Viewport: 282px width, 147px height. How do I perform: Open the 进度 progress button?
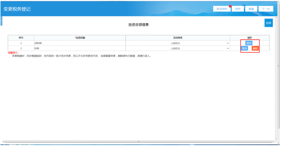coord(268,23)
